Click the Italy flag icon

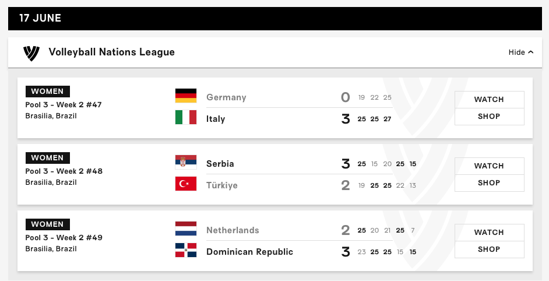pos(186,117)
